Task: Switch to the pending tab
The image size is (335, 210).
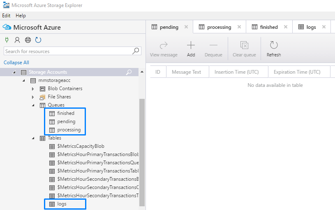Action: pos(169,27)
